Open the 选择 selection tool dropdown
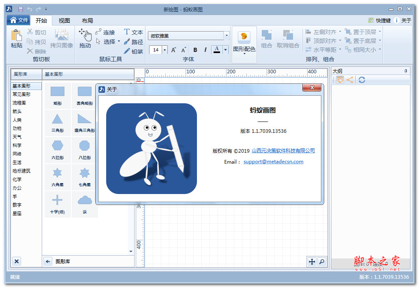The image size is (419, 288). (119, 41)
